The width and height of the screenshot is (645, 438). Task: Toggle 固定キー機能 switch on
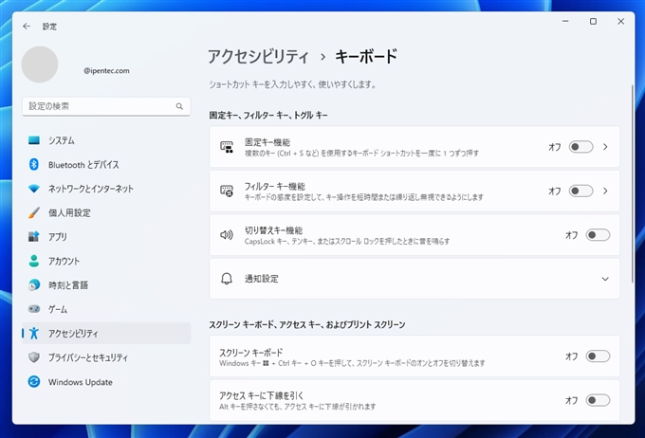pyautogui.click(x=580, y=147)
